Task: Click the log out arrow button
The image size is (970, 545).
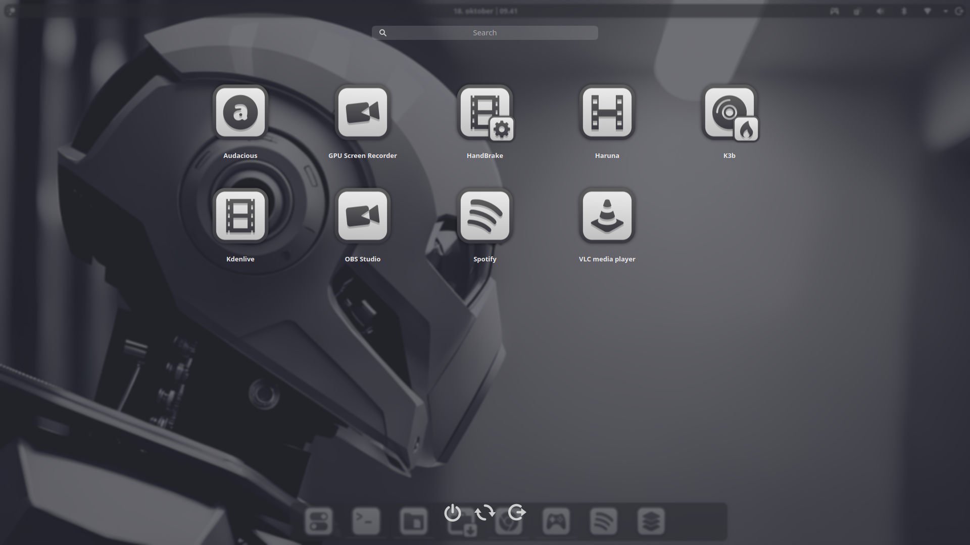Action: [x=517, y=513]
